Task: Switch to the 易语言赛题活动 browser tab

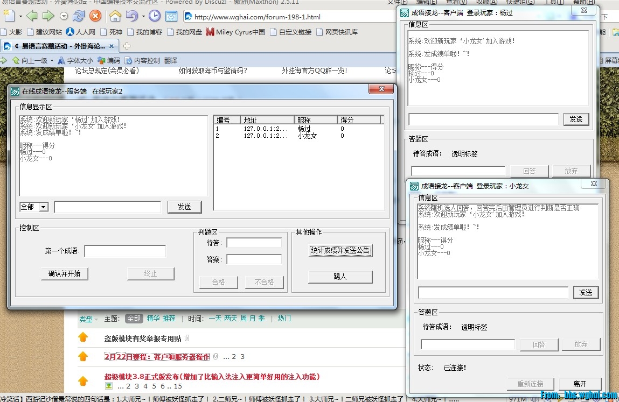Action: (62, 46)
